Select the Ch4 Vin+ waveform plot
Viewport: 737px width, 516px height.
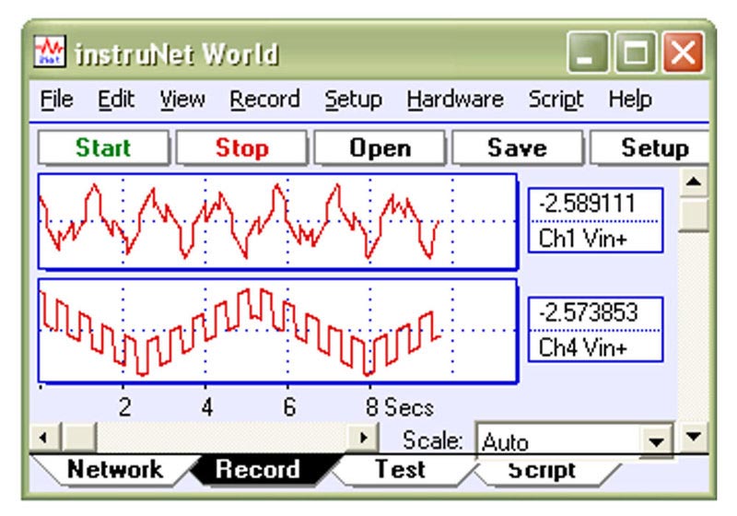point(278,332)
